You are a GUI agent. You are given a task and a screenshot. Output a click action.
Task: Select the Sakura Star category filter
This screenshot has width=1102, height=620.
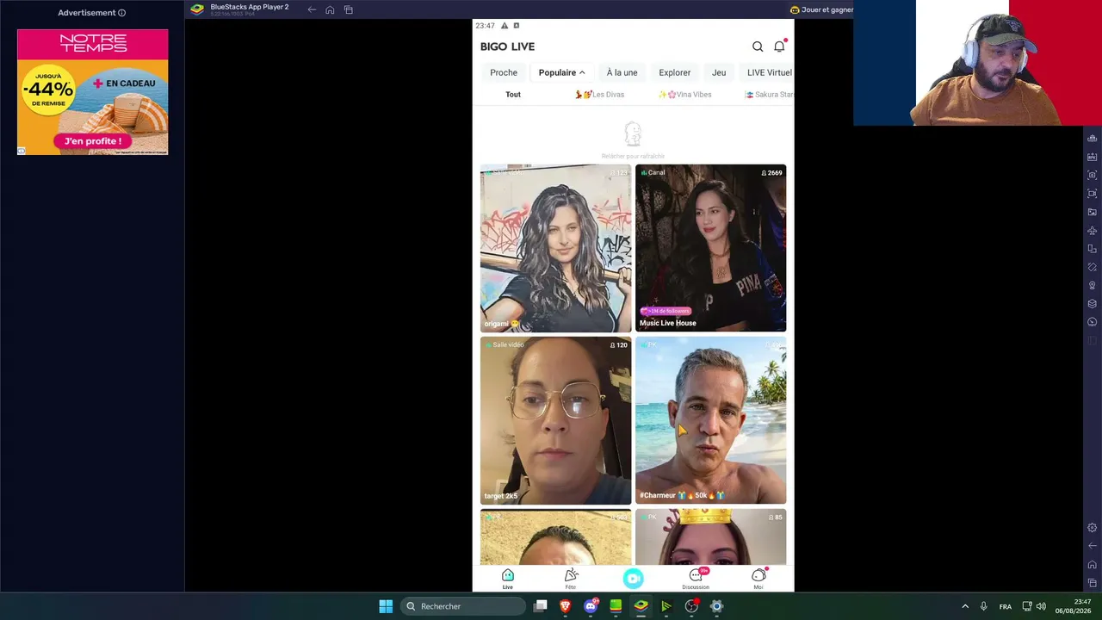point(769,95)
